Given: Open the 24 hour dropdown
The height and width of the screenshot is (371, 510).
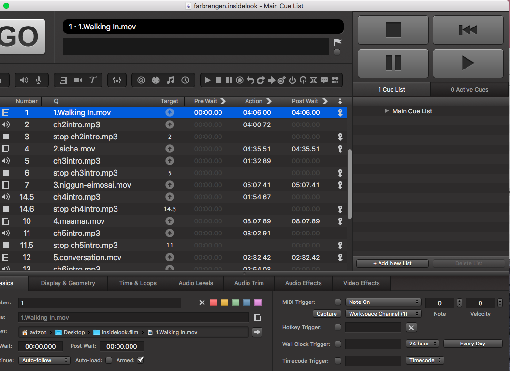Looking at the screenshot, I should tap(423, 344).
